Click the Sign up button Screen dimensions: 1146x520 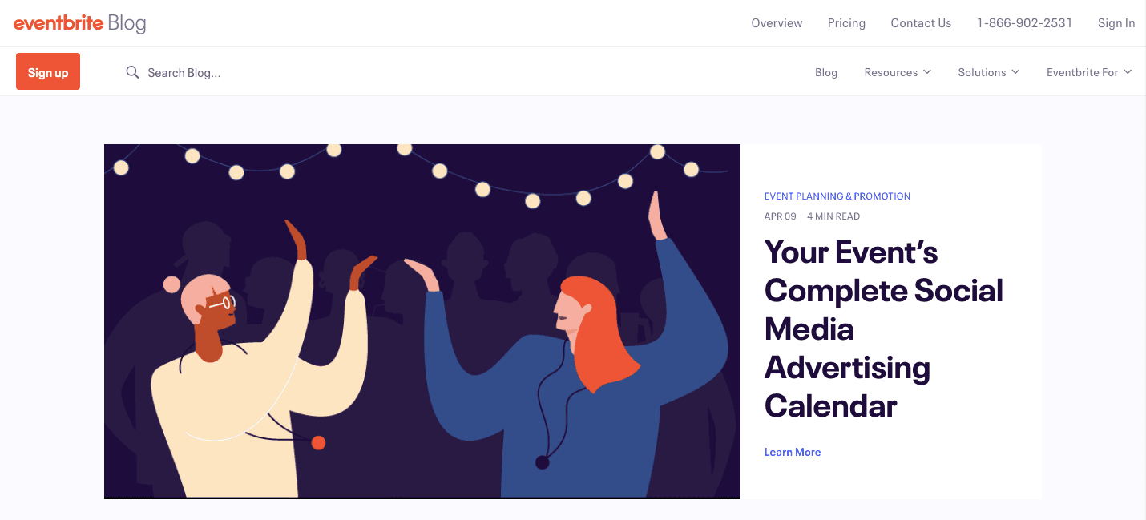47,71
